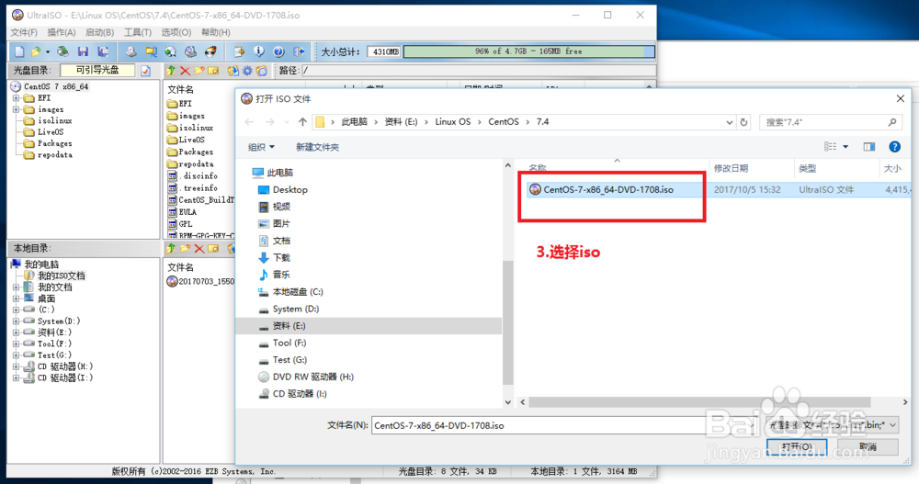Screen dimensions: 919x484
Task: Open the 选项(O) menu
Action: tap(176, 33)
